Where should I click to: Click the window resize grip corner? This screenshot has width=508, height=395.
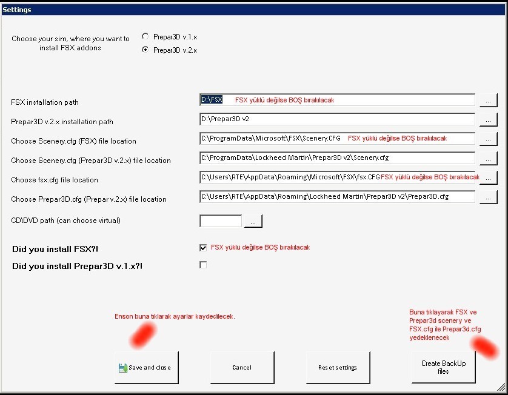[501, 387]
